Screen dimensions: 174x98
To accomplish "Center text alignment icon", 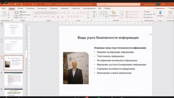I will pyautogui.click(x=72, y=17).
